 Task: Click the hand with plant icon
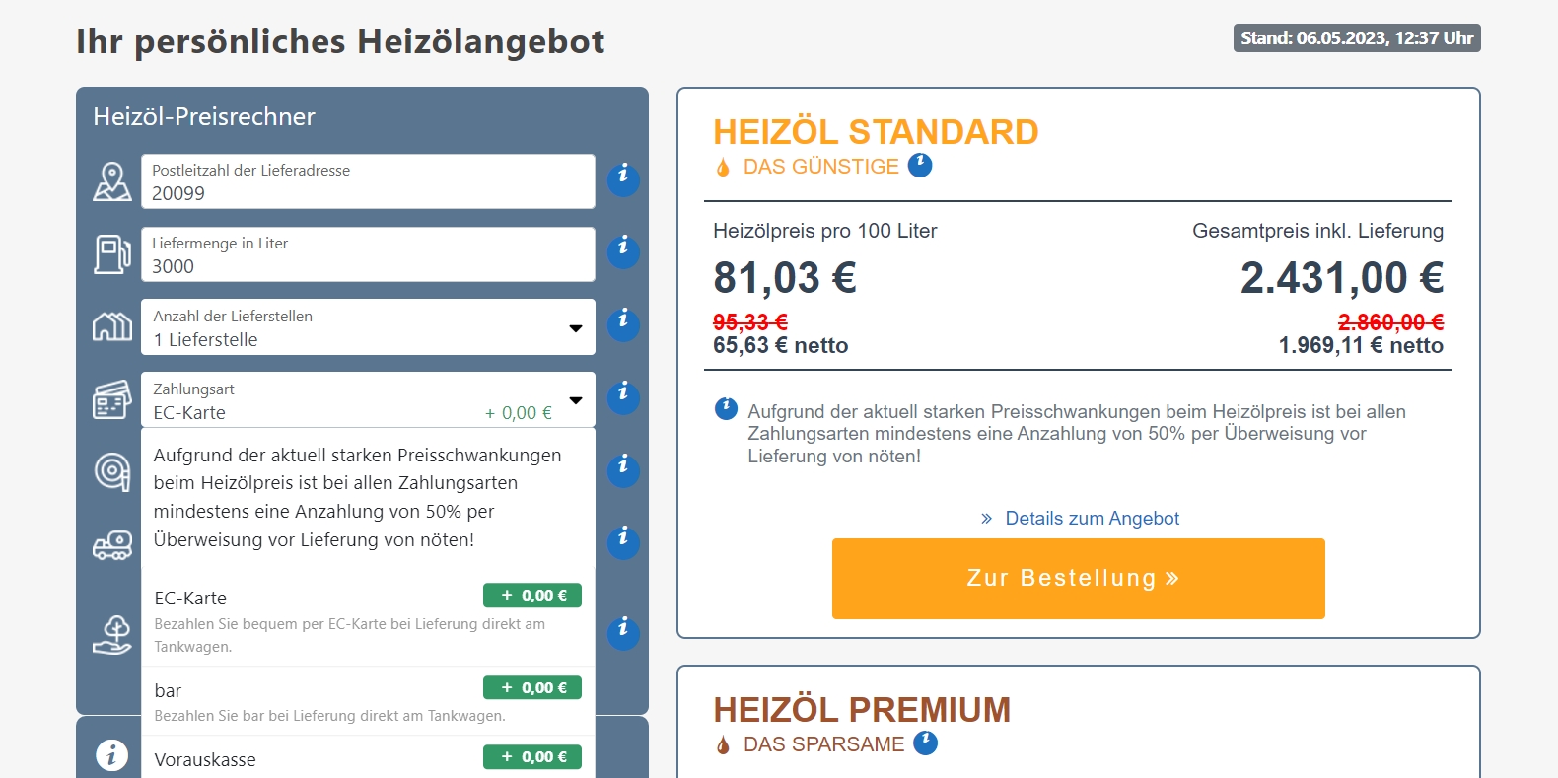coord(112,635)
